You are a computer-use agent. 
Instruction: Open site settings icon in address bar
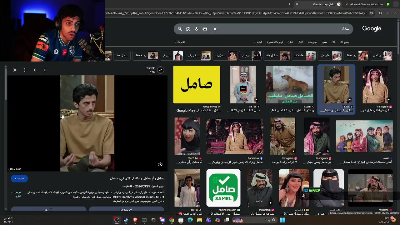pos(371,13)
